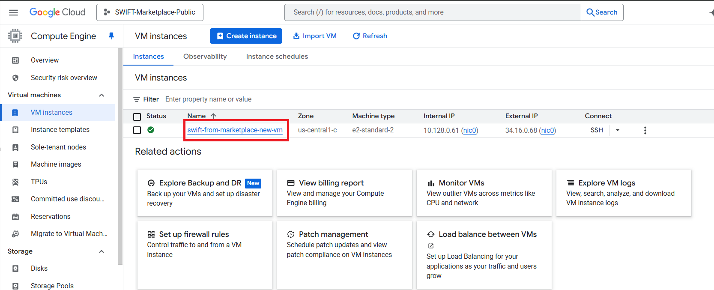The height and width of the screenshot is (290, 714).
Task: Click the VM instances sidebar icon
Action: tap(15, 113)
